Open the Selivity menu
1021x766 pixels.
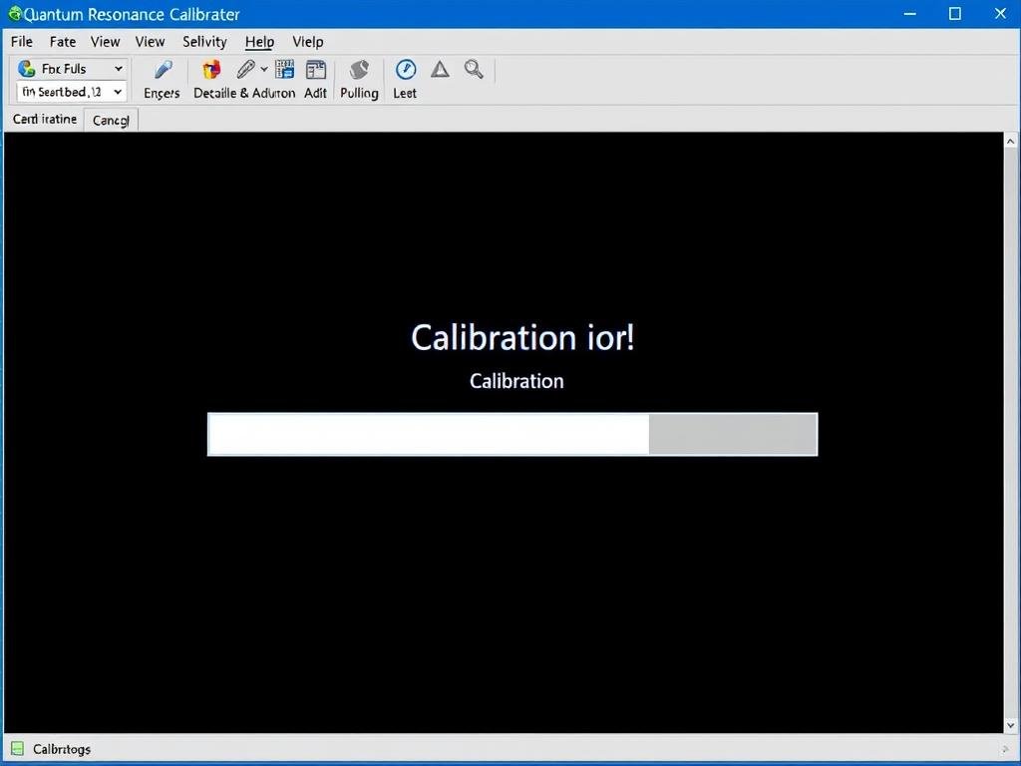(x=204, y=42)
